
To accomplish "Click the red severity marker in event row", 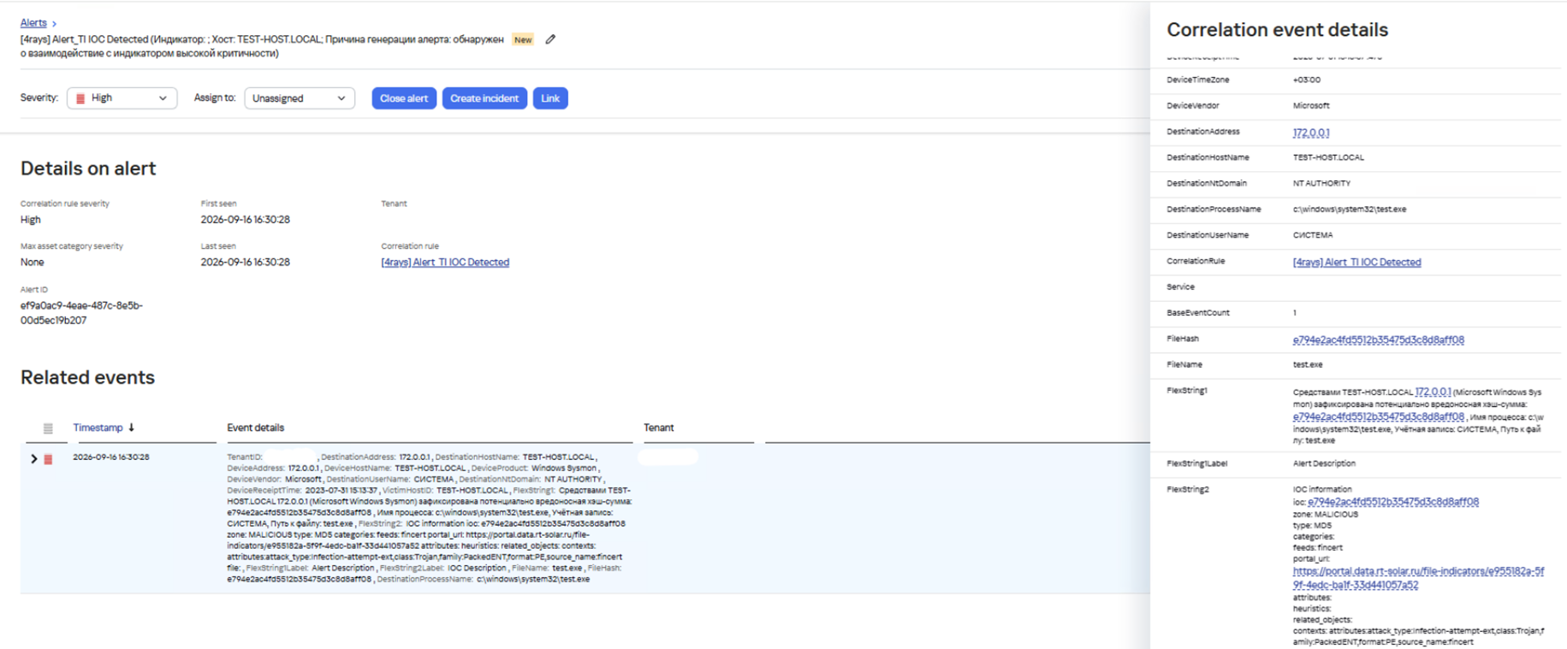I will (49, 459).
